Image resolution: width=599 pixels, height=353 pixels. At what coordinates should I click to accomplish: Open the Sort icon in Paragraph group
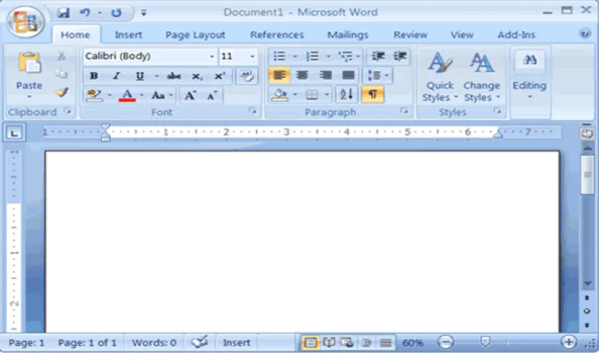346,95
